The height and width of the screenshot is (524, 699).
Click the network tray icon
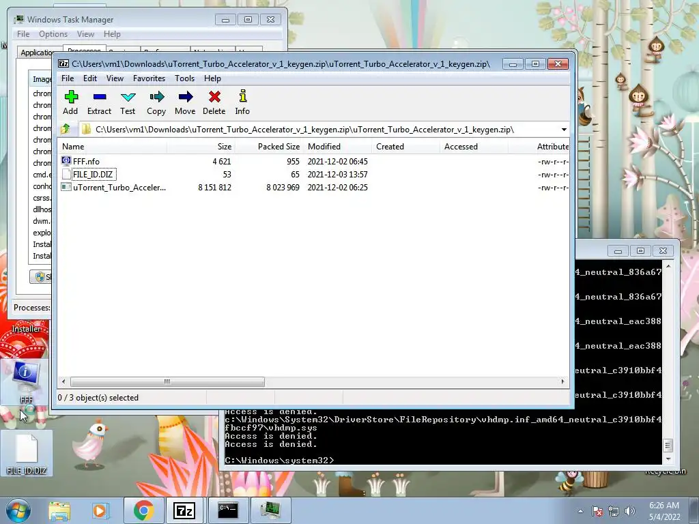point(614,511)
